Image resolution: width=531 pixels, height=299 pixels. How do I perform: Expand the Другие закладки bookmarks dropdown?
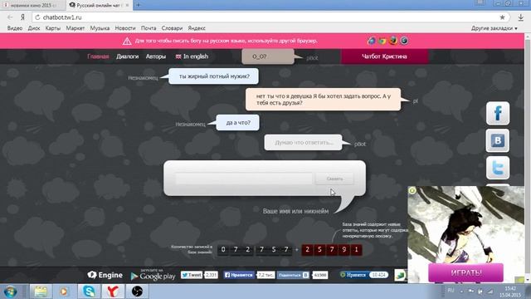[494, 28]
